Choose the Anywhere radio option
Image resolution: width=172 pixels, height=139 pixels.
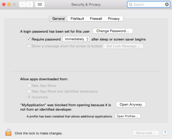29,97
